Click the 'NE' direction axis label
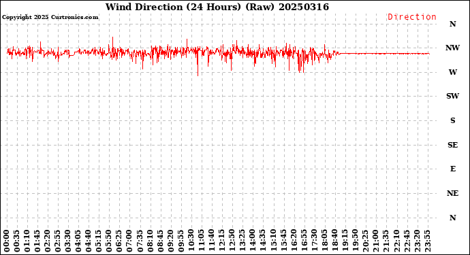The image size is (470, 255). point(452,193)
